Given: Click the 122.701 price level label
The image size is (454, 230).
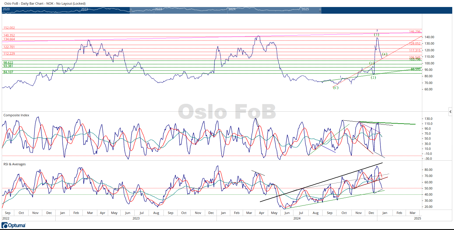Looking at the screenshot, I should (9, 47).
